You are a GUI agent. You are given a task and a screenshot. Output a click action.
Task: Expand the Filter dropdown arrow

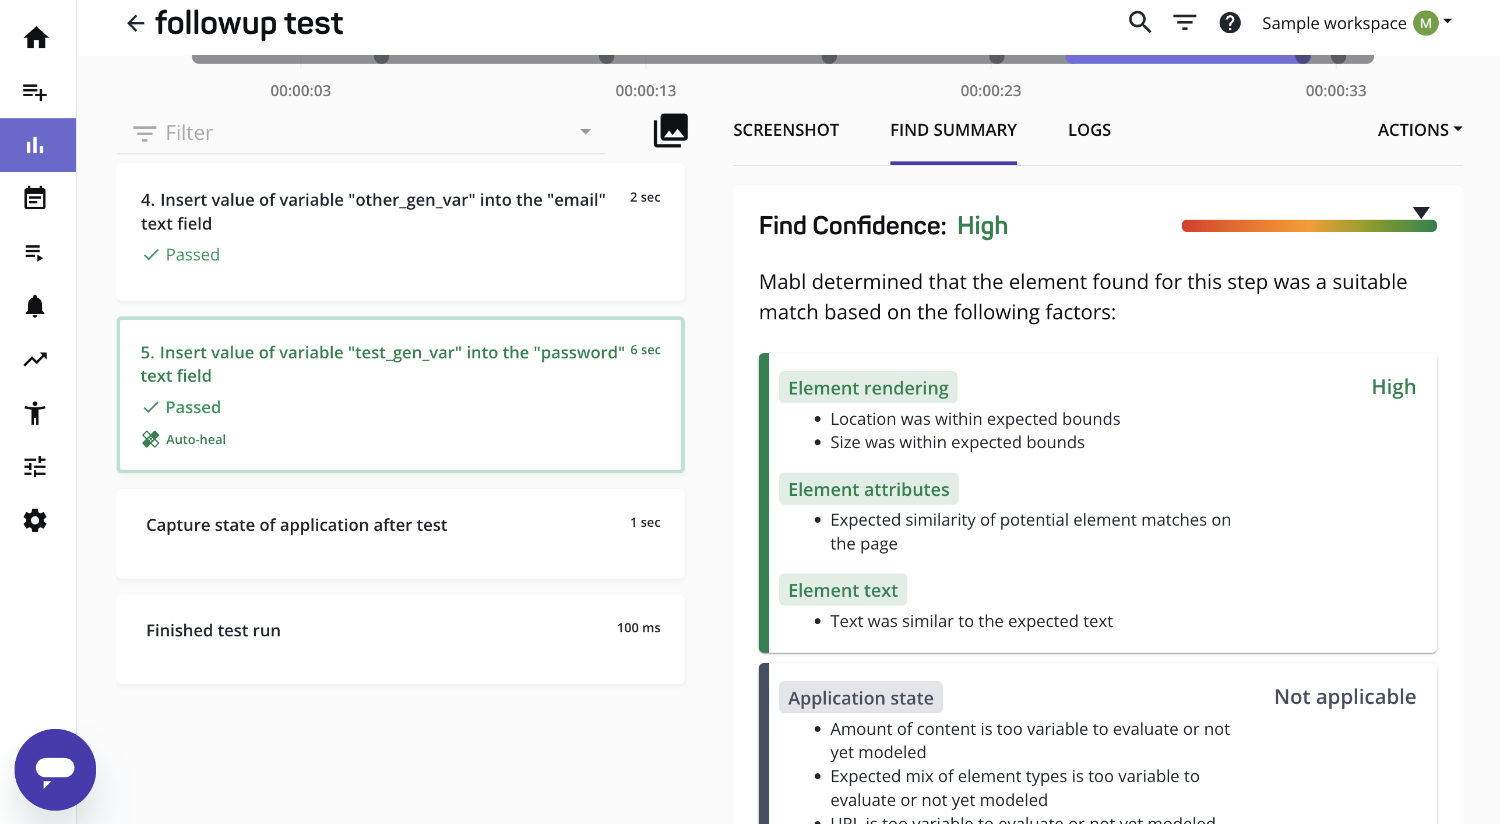click(x=585, y=132)
